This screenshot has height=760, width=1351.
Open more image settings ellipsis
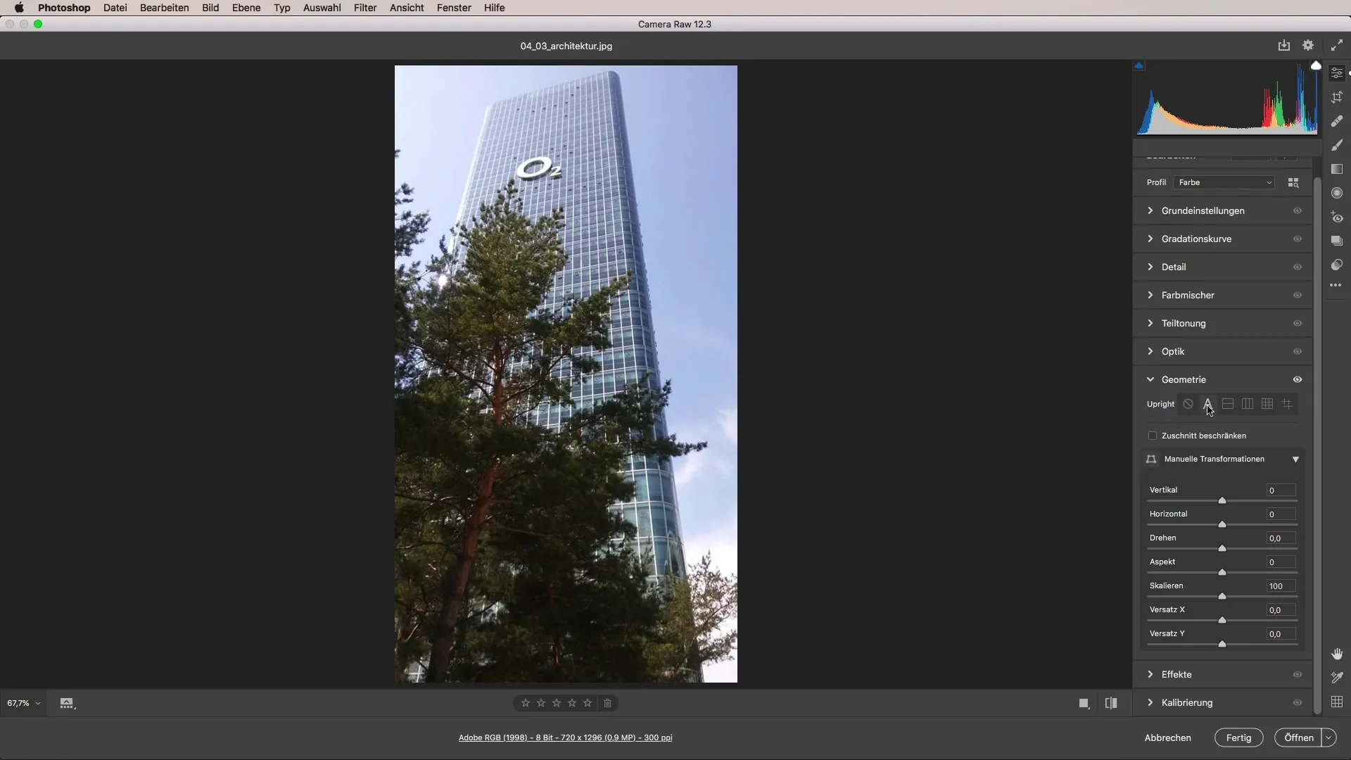tap(1336, 285)
